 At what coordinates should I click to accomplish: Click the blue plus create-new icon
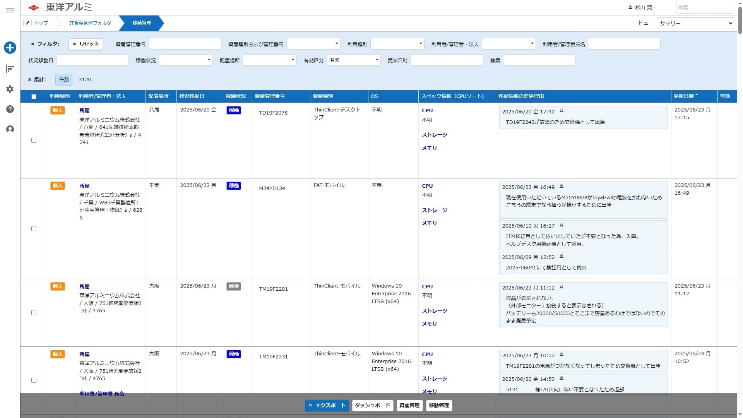(x=10, y=48)
